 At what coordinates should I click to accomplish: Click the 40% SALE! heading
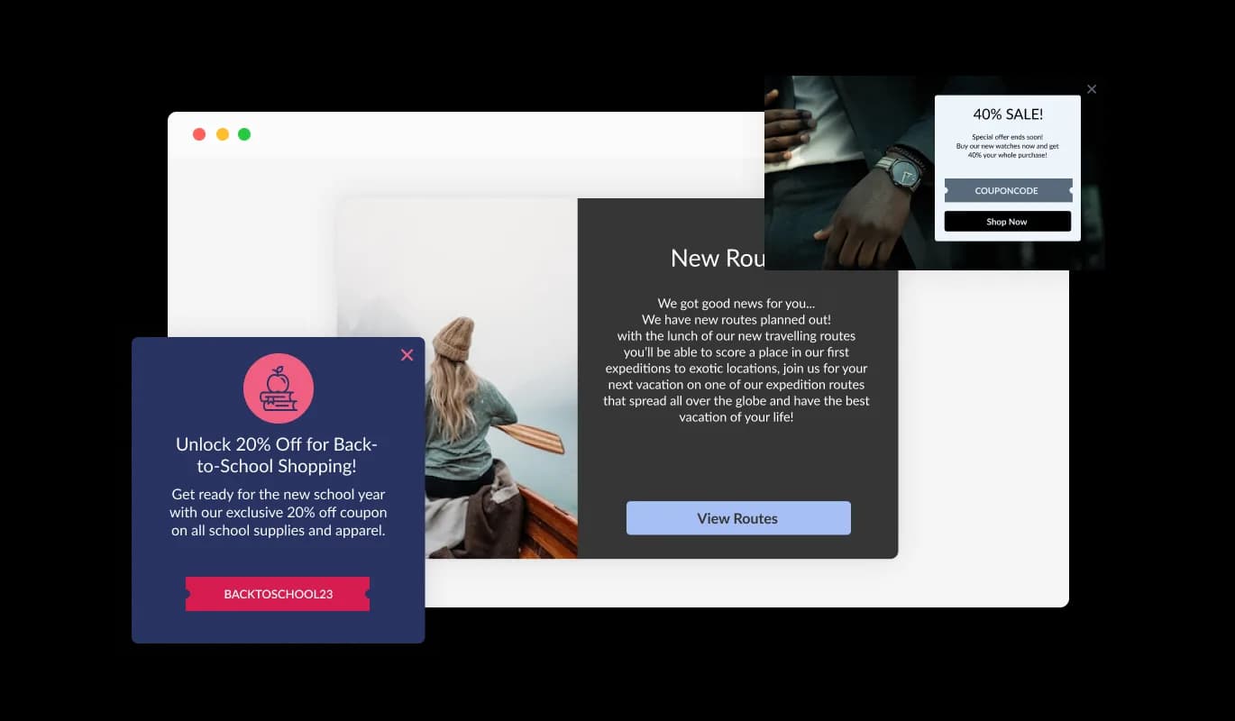(1007, 114)
